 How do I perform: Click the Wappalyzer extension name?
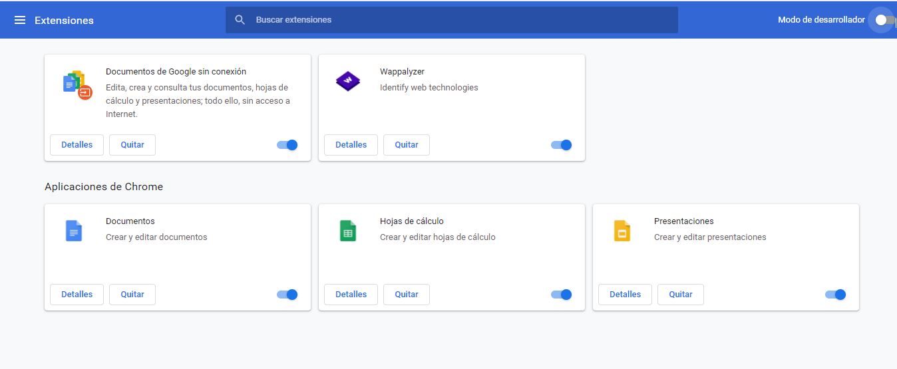click(x=402, y=71)
